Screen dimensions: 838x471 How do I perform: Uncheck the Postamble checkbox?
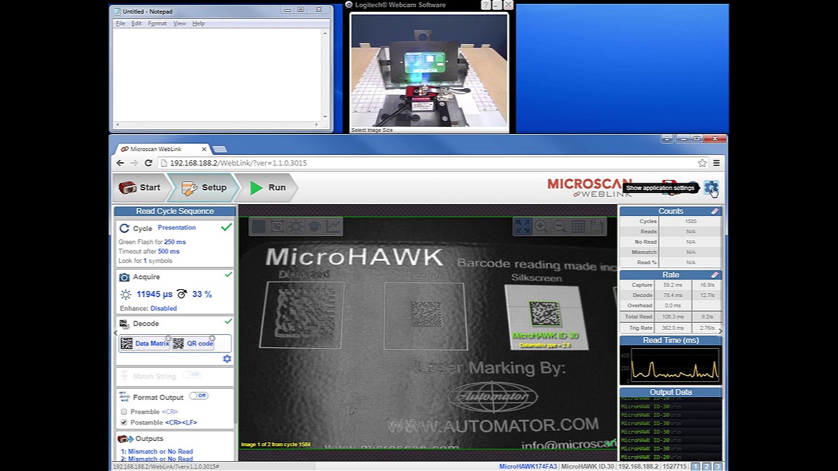point(124,423)
